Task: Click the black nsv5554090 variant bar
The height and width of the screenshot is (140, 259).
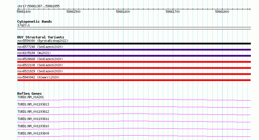Action: [134, 44]
